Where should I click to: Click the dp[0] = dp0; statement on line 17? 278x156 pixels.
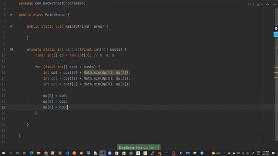tap(55, 96)
